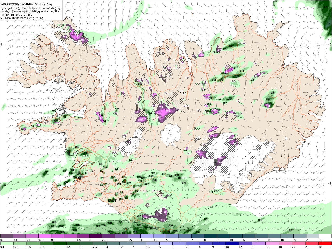Viewport: 332px width, 249px height.
Task: Pick the dark teal 8–9 snow swatch
Action: coord(210,236)
